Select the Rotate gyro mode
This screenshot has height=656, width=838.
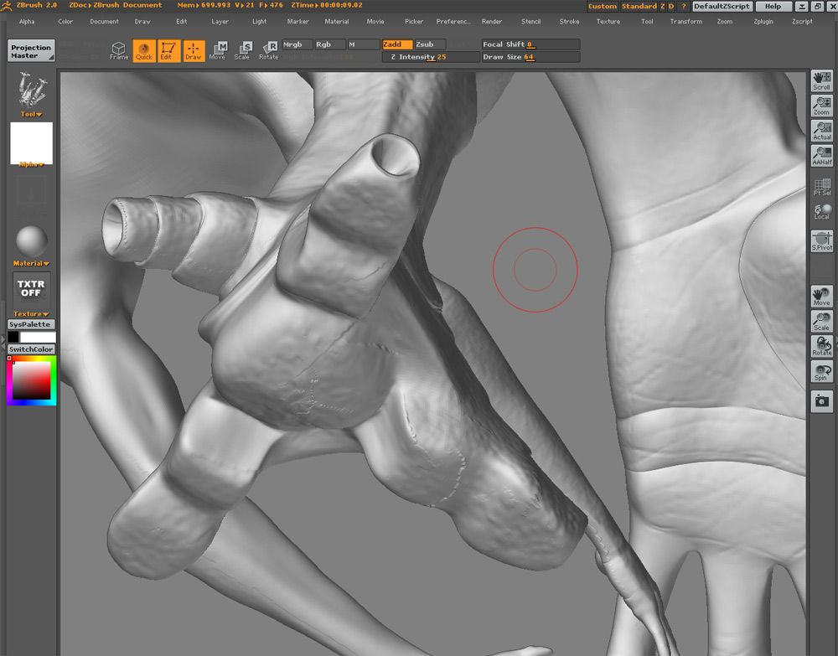pyautogui.click(x=268, y=51)
